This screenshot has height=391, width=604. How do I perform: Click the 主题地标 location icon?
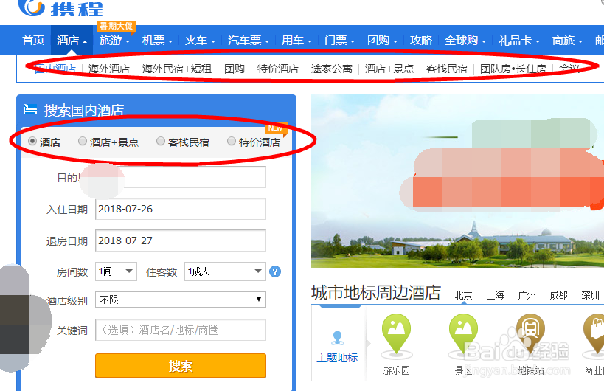[338, 337]
